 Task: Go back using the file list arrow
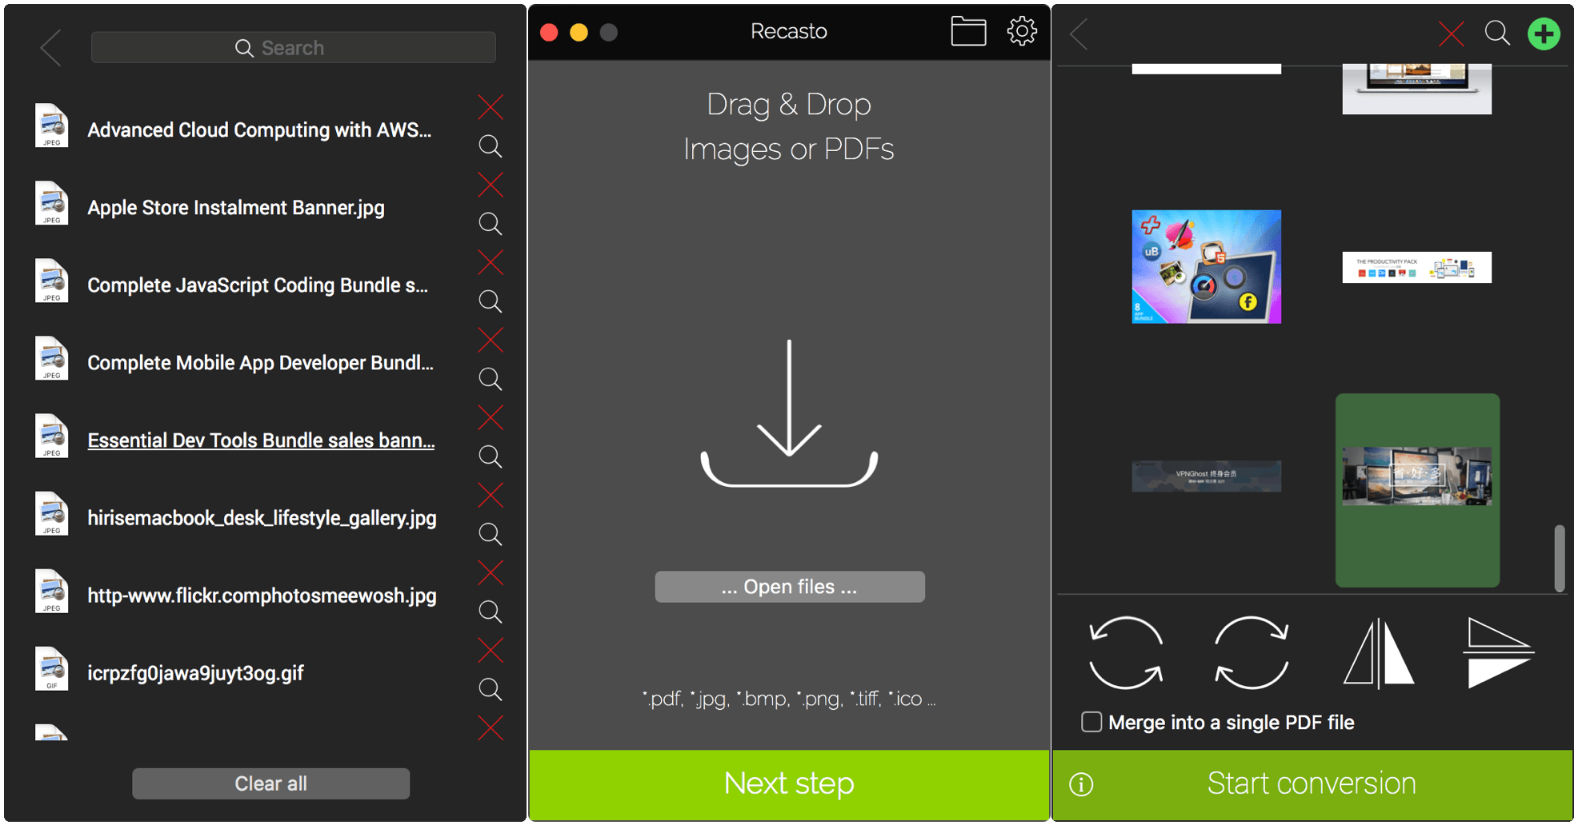[50, 48]
